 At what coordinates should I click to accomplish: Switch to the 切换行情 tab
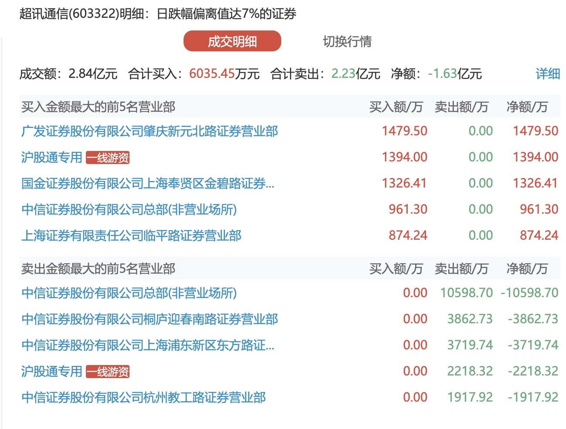[347, 41]
